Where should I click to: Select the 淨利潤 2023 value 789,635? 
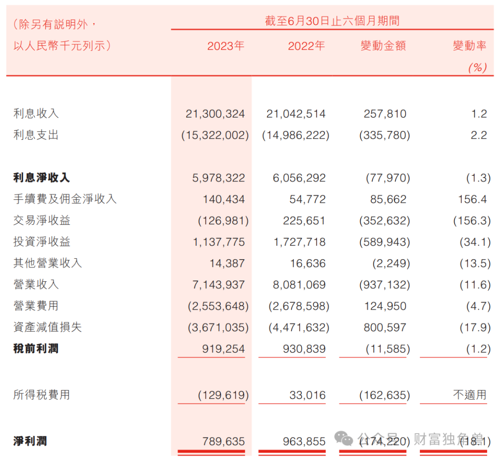tap(224, 441)
